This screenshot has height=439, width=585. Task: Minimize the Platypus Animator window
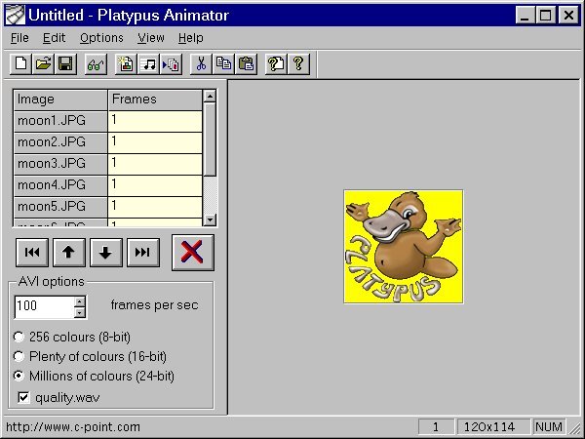(x=526, y=16)
